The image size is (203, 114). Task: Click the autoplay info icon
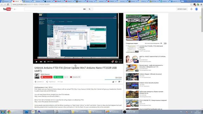(161, 43)
